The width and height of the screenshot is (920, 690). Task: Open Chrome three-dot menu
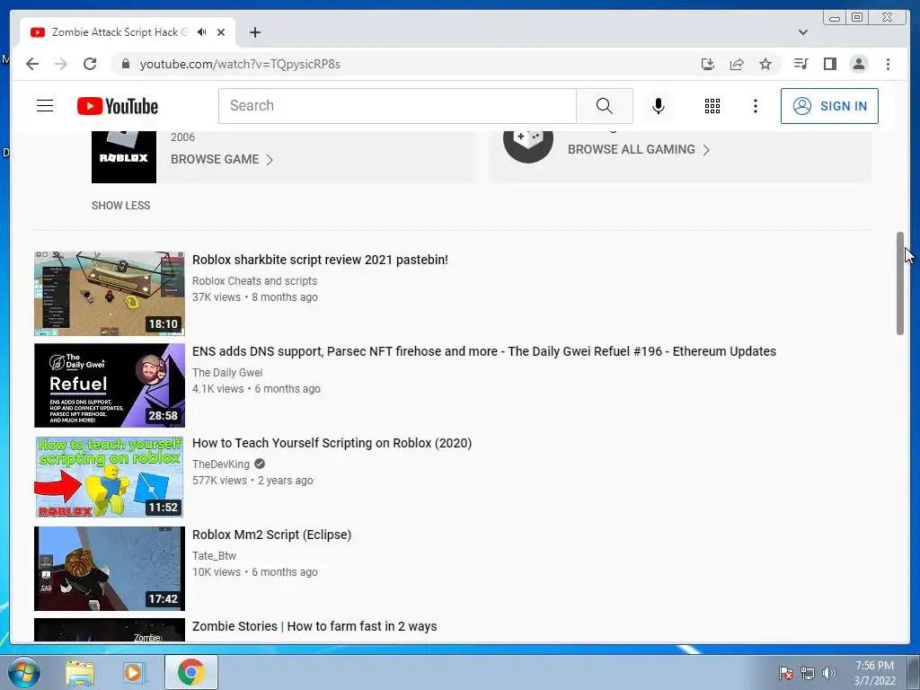coord(888,64)
